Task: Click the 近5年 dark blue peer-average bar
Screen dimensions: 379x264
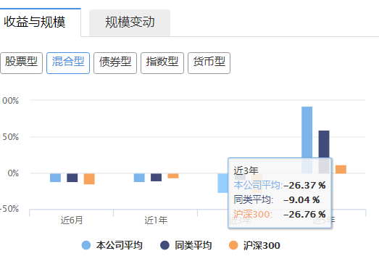Action: click(324, 144)
